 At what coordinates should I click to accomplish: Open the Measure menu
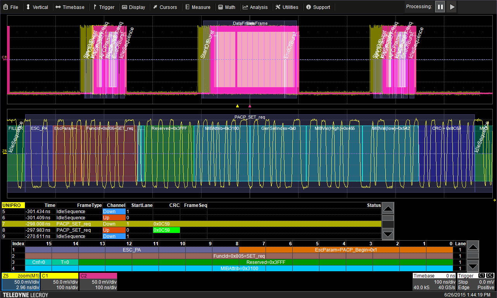pos(198,7)
